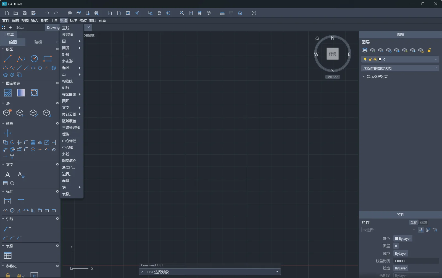Click the Move tool in the Modify panel
The height and width of the screenshot is (278, 442).
[8, 133]
